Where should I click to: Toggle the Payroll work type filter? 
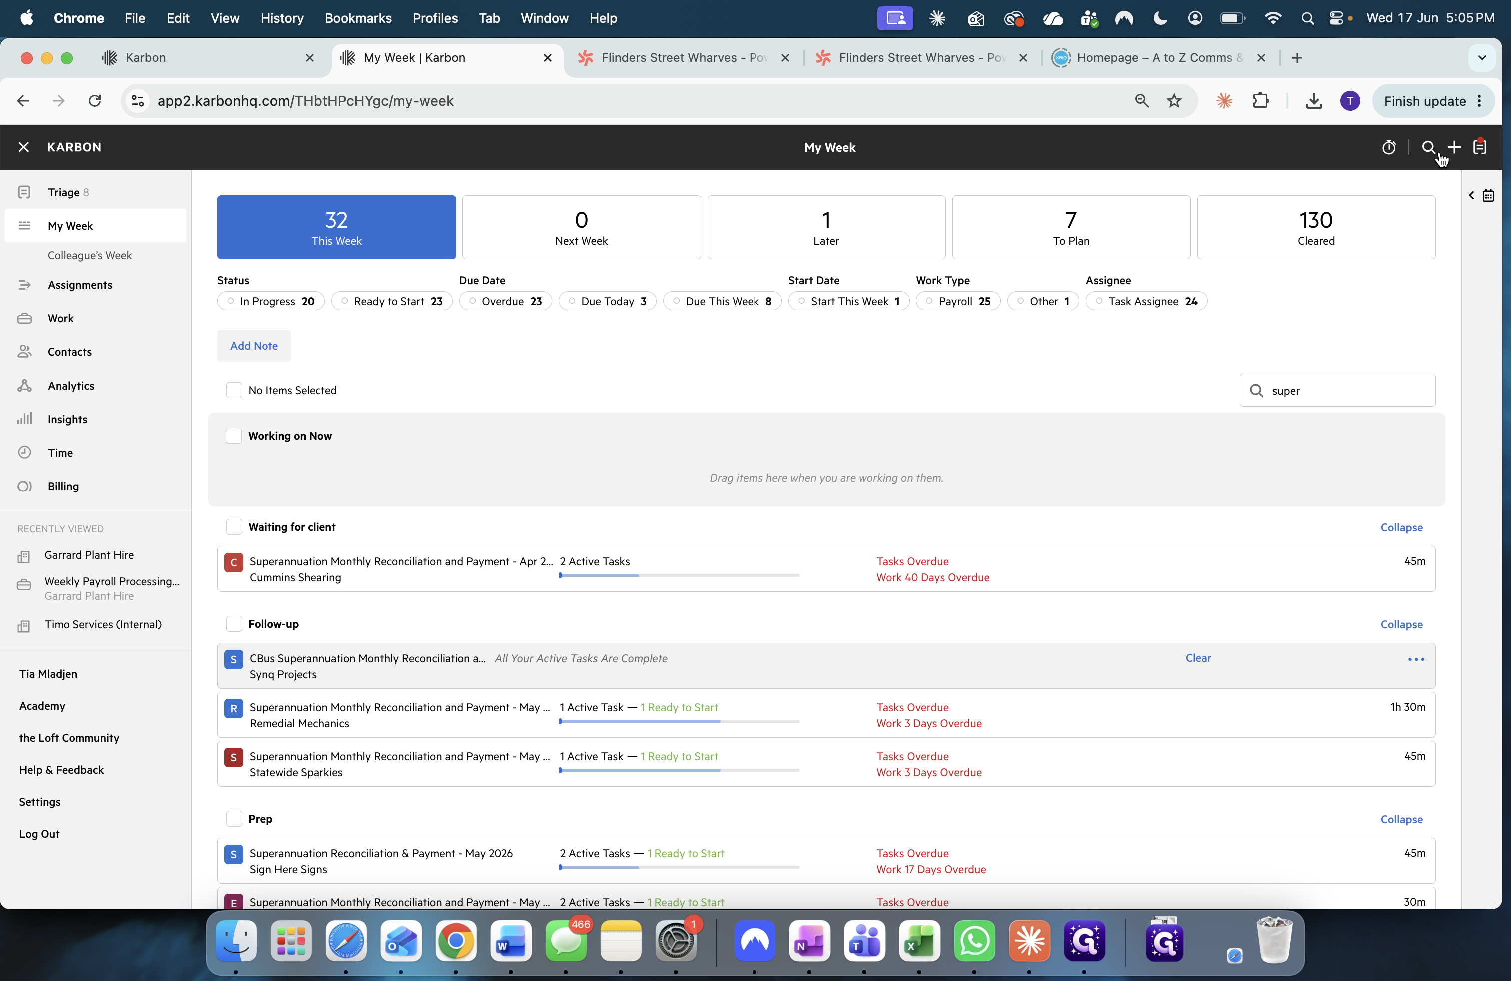point(958,301)
